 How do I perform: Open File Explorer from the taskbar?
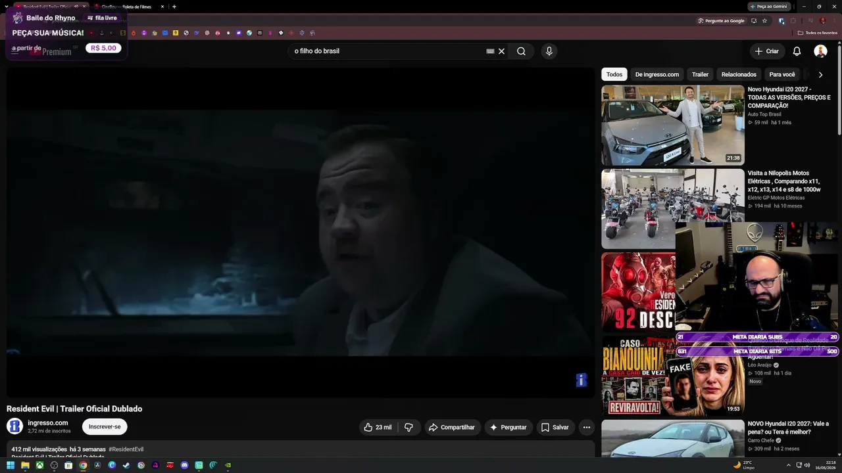[25, 465]
